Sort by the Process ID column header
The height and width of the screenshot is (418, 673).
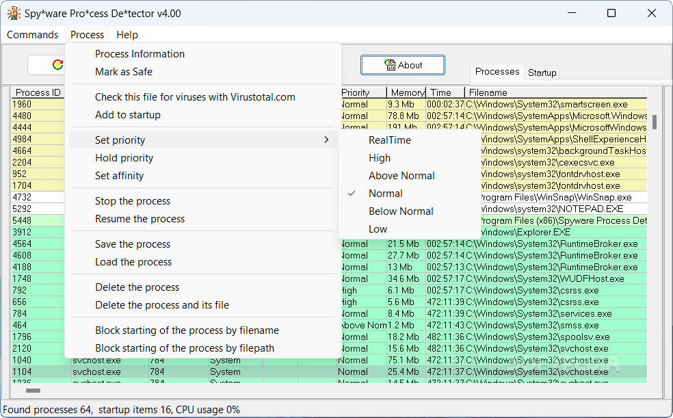tap(38, 92)
